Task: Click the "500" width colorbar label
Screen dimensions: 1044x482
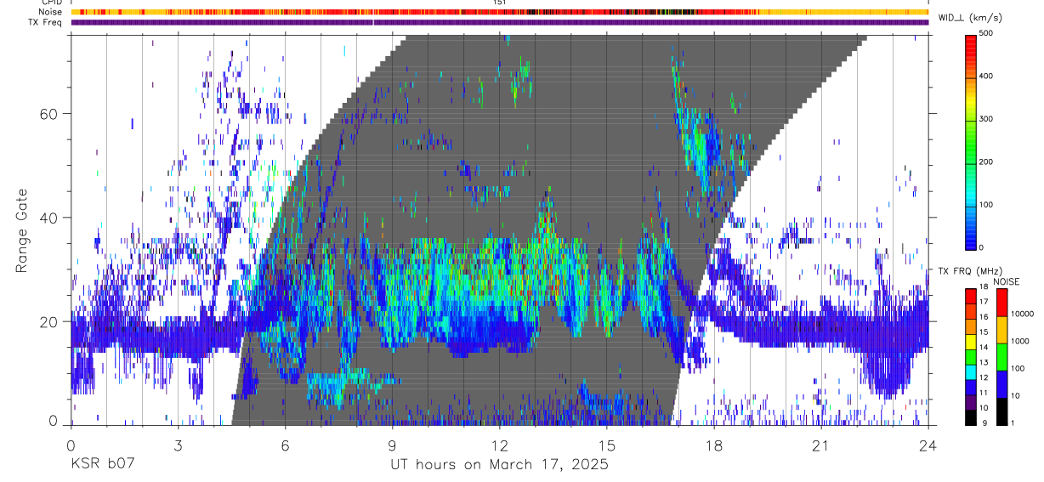Action: click(x=988, y=33)
